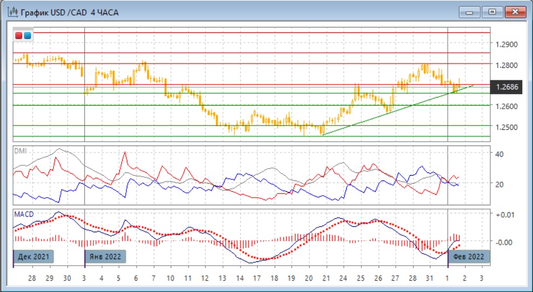Click the Дек 2021 month marker
The width and height of the screenshot is (533, 292).
coord(33,256)
